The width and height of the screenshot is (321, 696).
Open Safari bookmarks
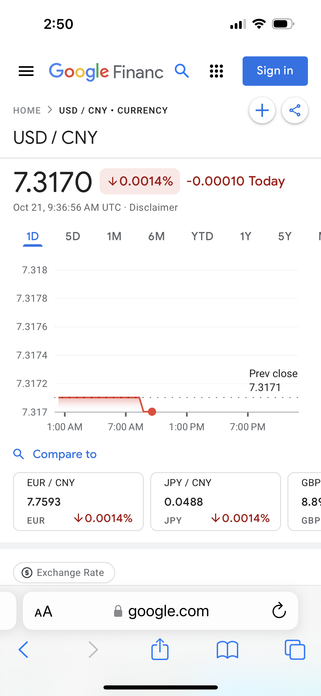point(227,649)
